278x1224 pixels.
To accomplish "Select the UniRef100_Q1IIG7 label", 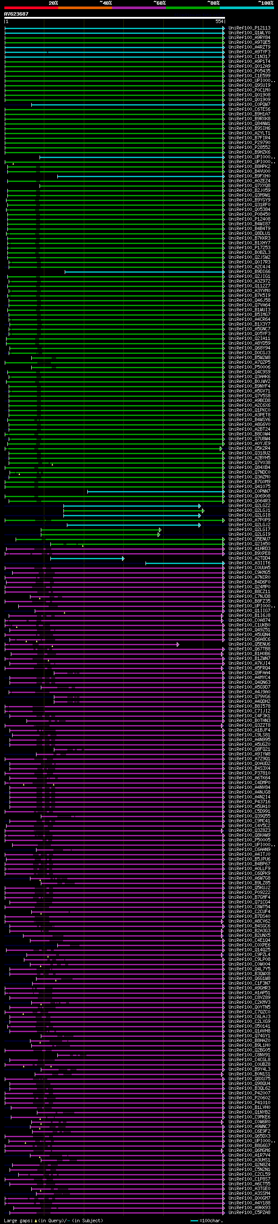I will (x=249, y=610).
